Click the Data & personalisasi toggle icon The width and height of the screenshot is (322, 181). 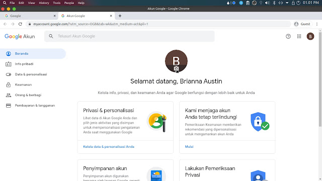[9, 74]
